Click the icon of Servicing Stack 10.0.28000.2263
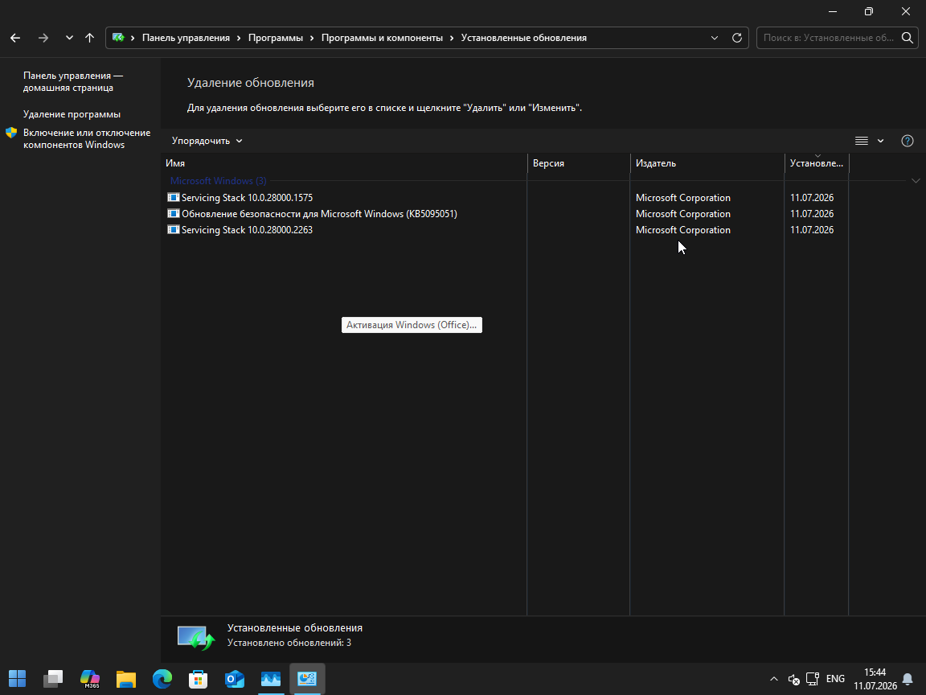This screenshot has height=695, width=926. (x=173, y=229)
